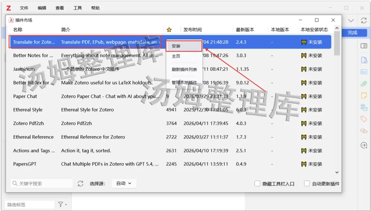This screenshot has width=371, height=211.
Task: Open the Notes icon in sidebar
Action: (364, 95)
